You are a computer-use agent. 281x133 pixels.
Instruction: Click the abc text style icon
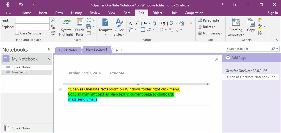[x=154, y=24]
